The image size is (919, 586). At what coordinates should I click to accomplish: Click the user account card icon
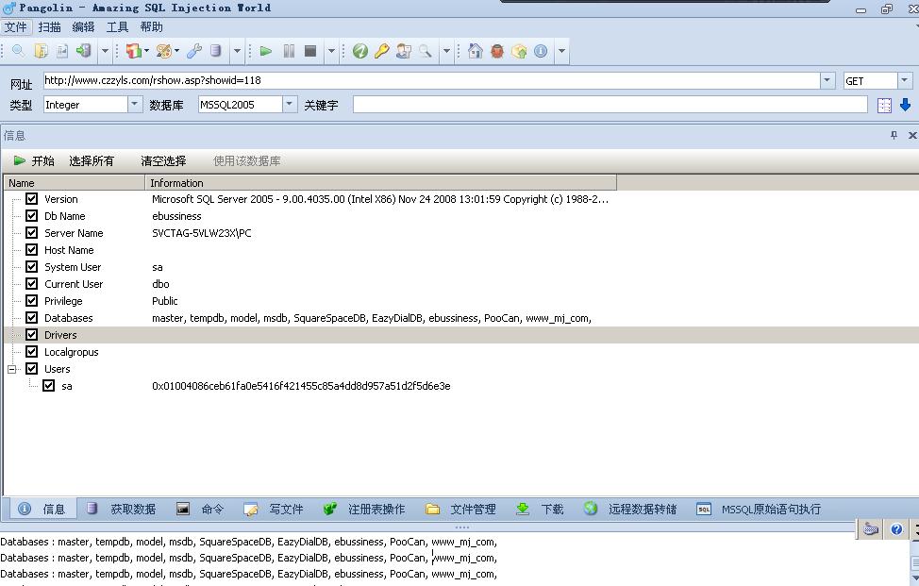(x=403, y=51)
